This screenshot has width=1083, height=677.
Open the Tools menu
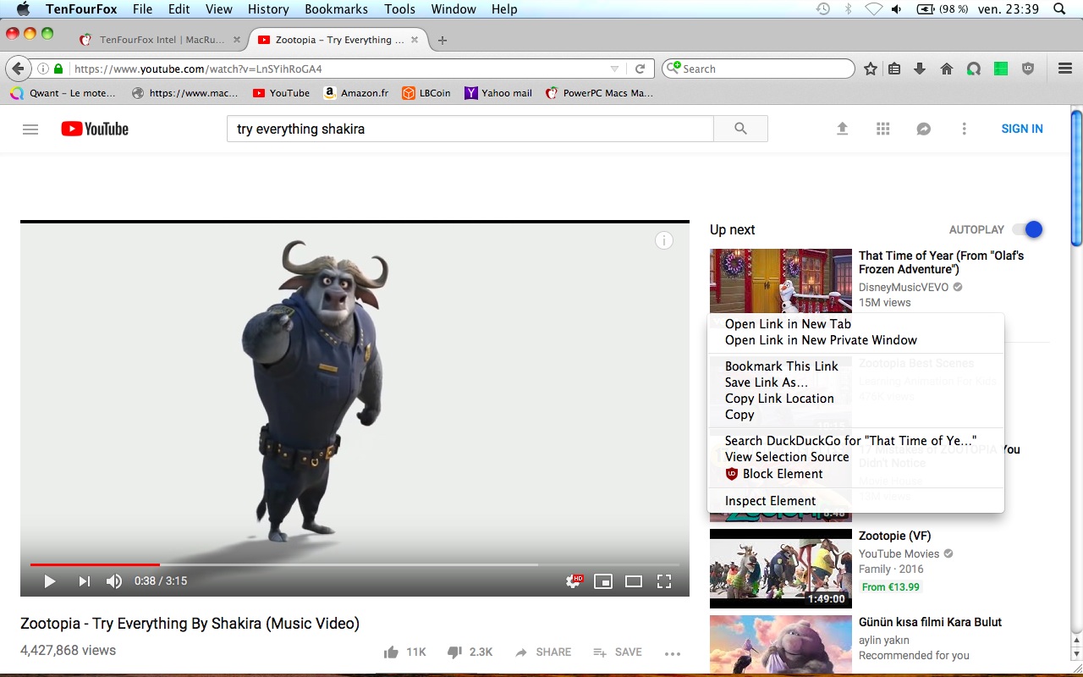399,9
